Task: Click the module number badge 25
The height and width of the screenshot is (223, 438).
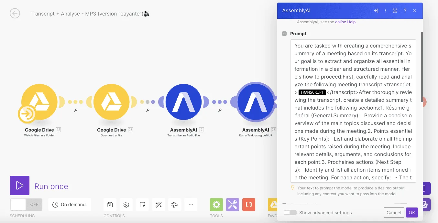Action: [130, 130]
